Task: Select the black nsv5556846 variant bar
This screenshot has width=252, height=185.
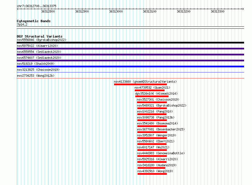Action: pyautogui.click(x=130, y=43)
